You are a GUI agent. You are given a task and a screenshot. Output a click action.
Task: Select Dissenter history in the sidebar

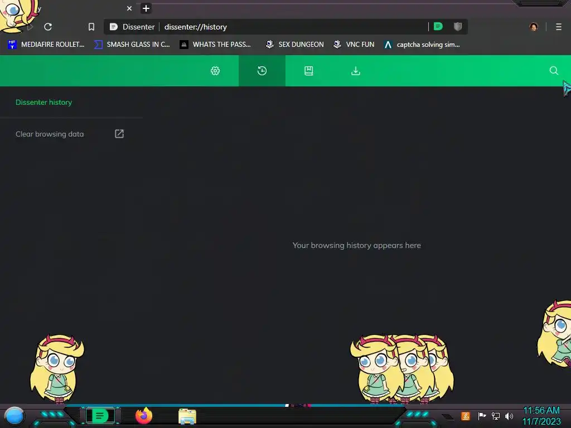coord(43,103)
